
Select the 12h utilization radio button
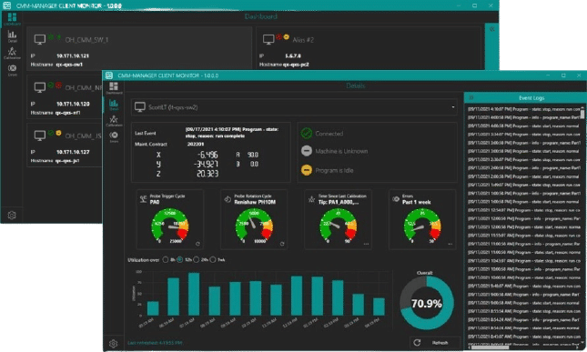click(x=180, y=259)
